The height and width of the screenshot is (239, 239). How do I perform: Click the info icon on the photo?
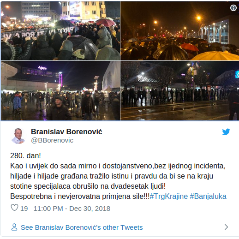tap(233, 8)
